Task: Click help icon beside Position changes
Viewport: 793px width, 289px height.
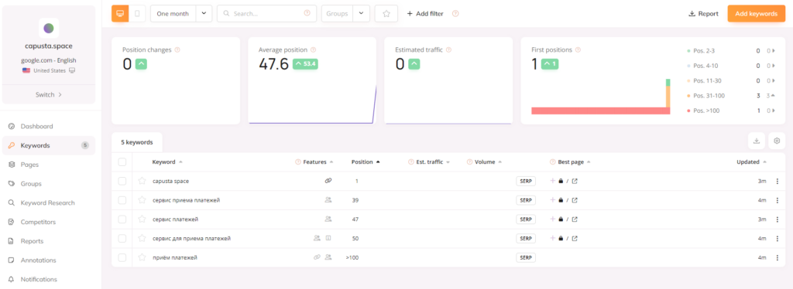Action: coord(177,50)
